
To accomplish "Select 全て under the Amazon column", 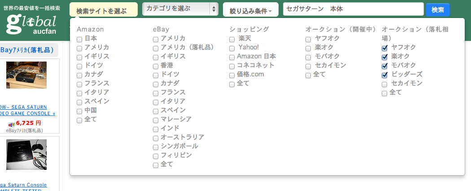I will point(79,120).
